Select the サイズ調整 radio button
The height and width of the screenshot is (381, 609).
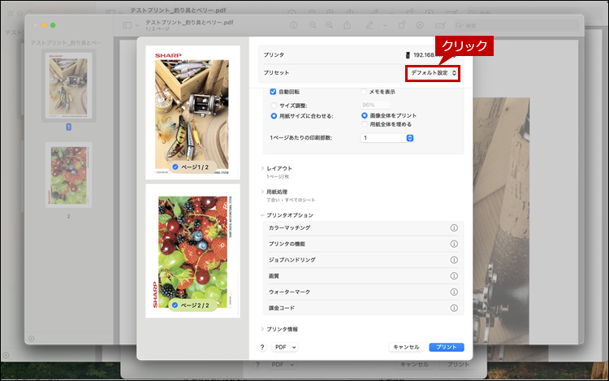pos(273,105)
